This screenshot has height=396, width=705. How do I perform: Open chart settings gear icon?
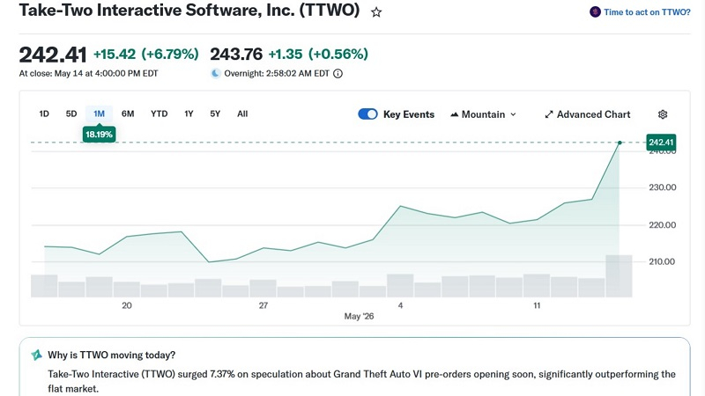[663, 114]
